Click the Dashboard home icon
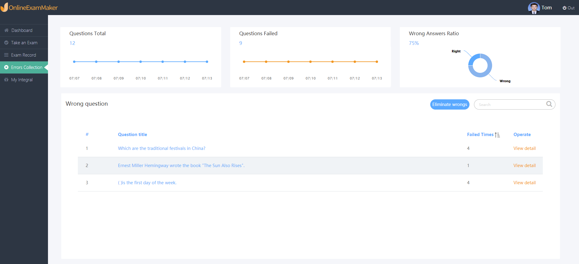This screenshot has width=579, height=264. [x=6, y=30]
